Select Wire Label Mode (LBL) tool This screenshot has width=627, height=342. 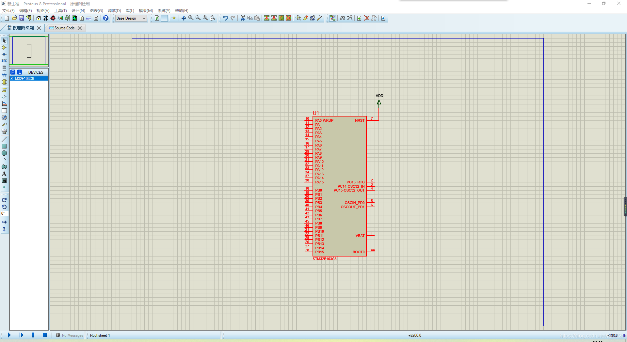(4, 61)
